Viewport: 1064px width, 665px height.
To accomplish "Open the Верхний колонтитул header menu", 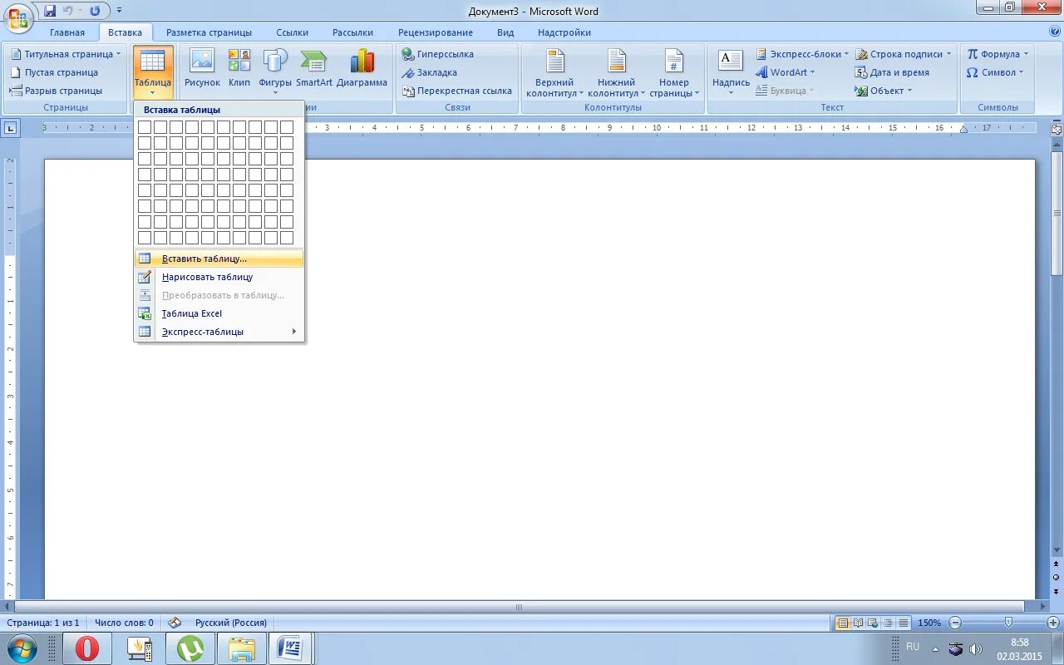I will [554, 73].
